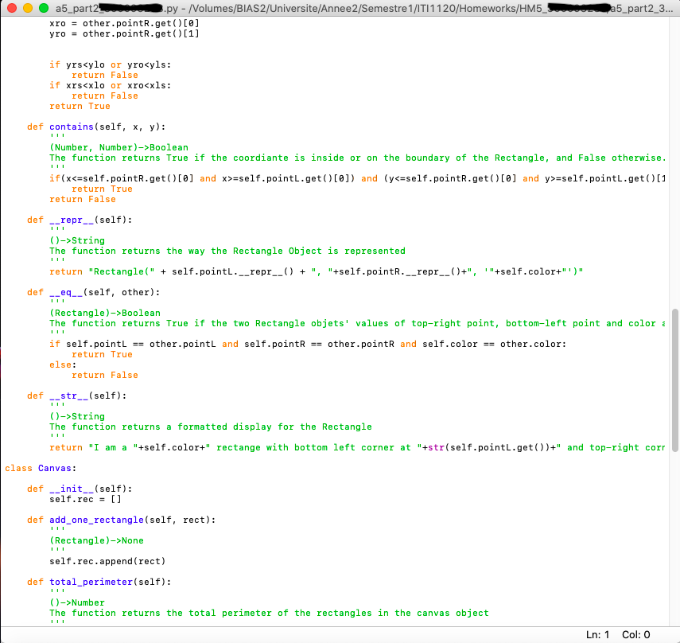Click the self.rec = [] assignment line
The width and height of the screenshot is (680, 643).
84,499
